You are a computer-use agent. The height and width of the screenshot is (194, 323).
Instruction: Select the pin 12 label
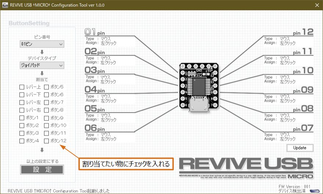click(x=303, y=32)
